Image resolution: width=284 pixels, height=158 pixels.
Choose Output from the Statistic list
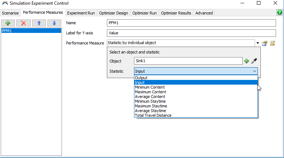tap(141, 78)
